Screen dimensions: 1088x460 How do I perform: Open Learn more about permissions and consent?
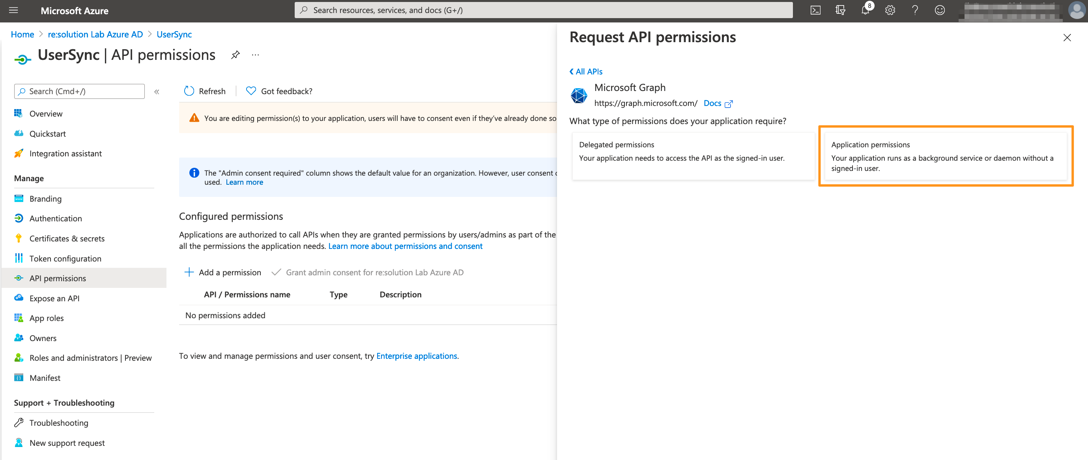point(405,246)
